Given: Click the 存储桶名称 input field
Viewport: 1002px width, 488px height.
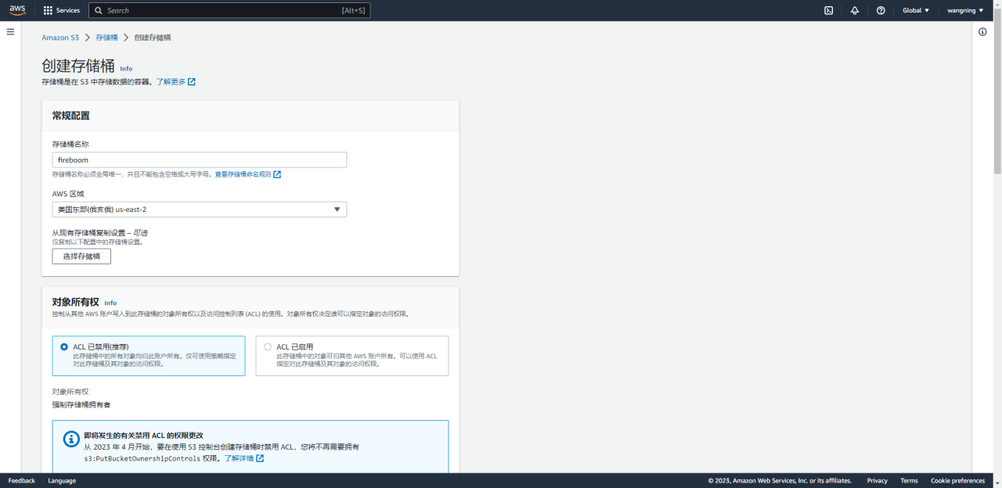Looking at the screenshot, I should [x=199, y=160].
